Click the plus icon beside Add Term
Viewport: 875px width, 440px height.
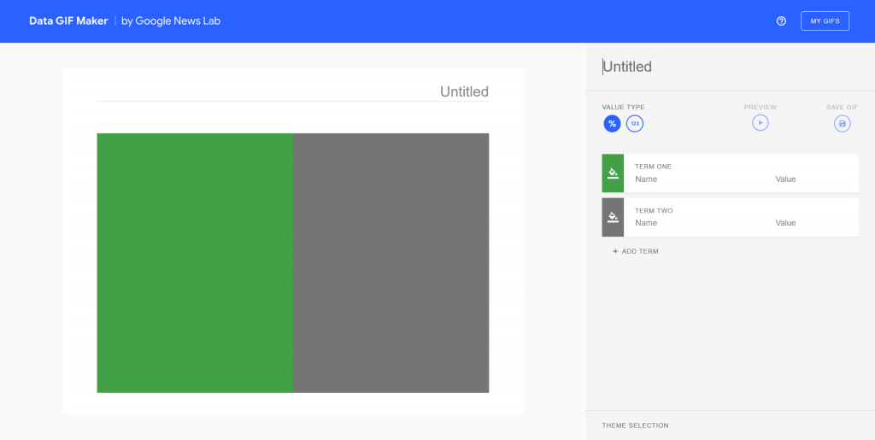pos(615,251)
